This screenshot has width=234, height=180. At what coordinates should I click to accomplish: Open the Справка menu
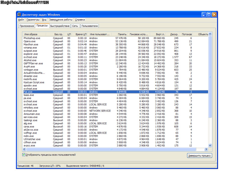[x=80, y=20]
